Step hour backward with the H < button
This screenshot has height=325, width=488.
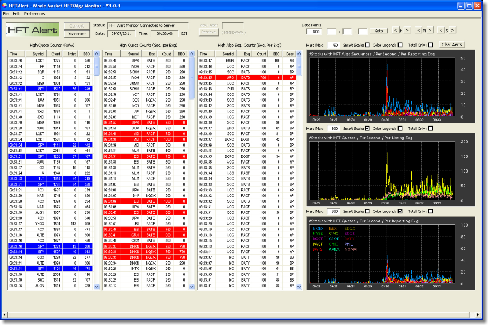pos(395,30)
